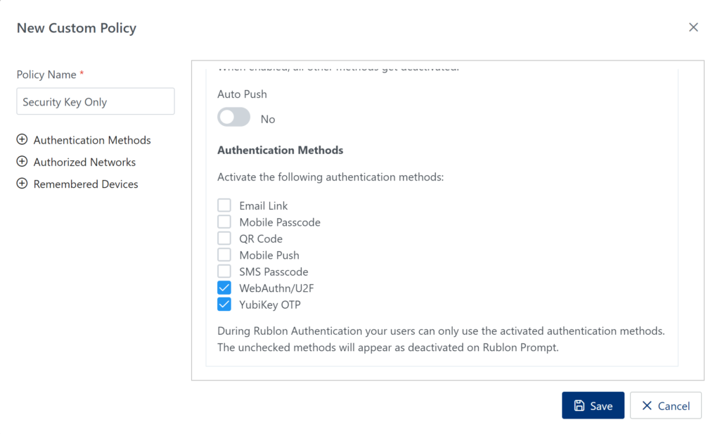Close the New Custom Policy dialog
This screenshot has height=434, width=720.
click(693, 27)
